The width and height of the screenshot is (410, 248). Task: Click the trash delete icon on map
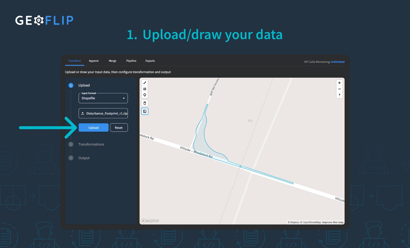click(x=145, y=103)
